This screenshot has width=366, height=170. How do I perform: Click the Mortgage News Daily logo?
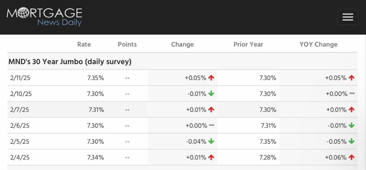click(x=45, y=17)
